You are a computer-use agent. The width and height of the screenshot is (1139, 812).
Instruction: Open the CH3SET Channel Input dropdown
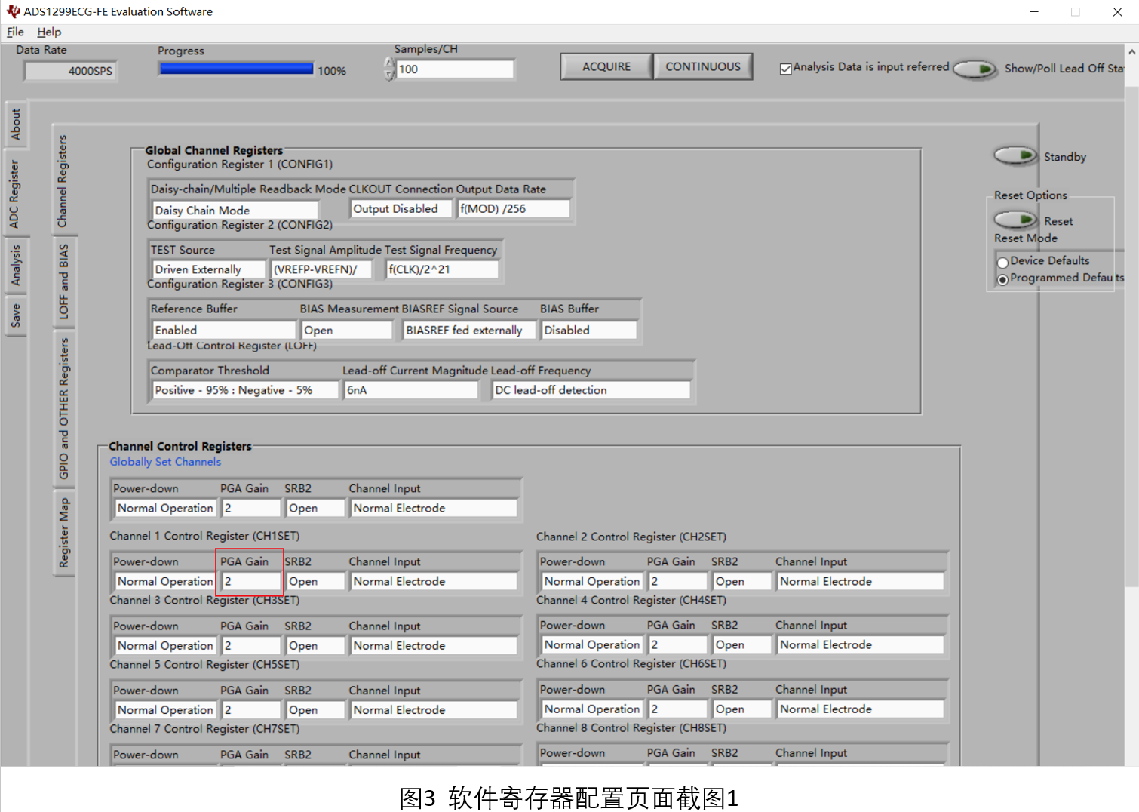tap(434, 645)
